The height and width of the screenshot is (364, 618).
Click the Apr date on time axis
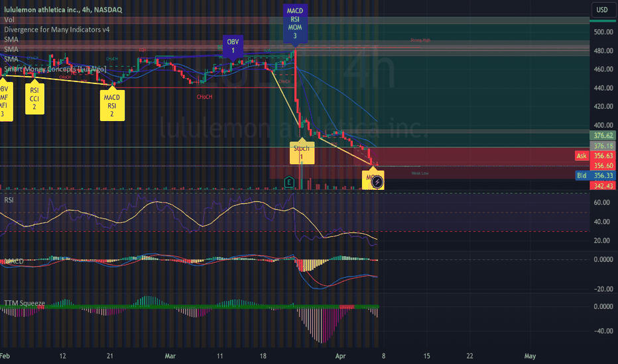[x=340, y=356]
